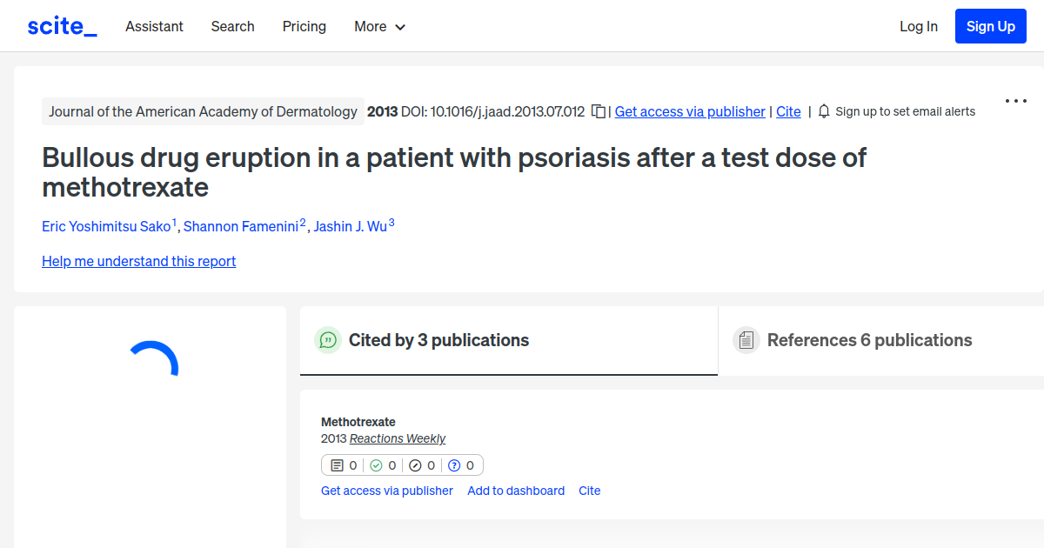Viewport: 1044px width, 548px height.
Task: Select the contrasting citations badge
Action: [x=423, y=464]
